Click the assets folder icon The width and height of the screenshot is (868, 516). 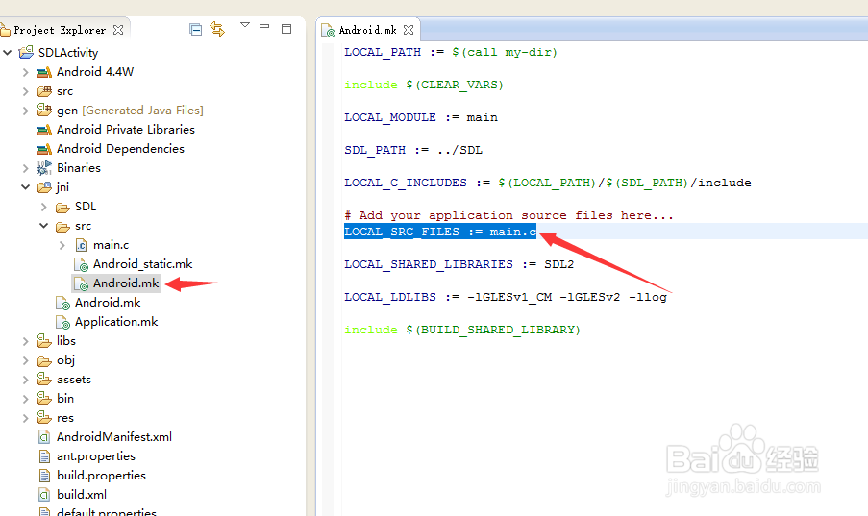(x=44, y=379)
